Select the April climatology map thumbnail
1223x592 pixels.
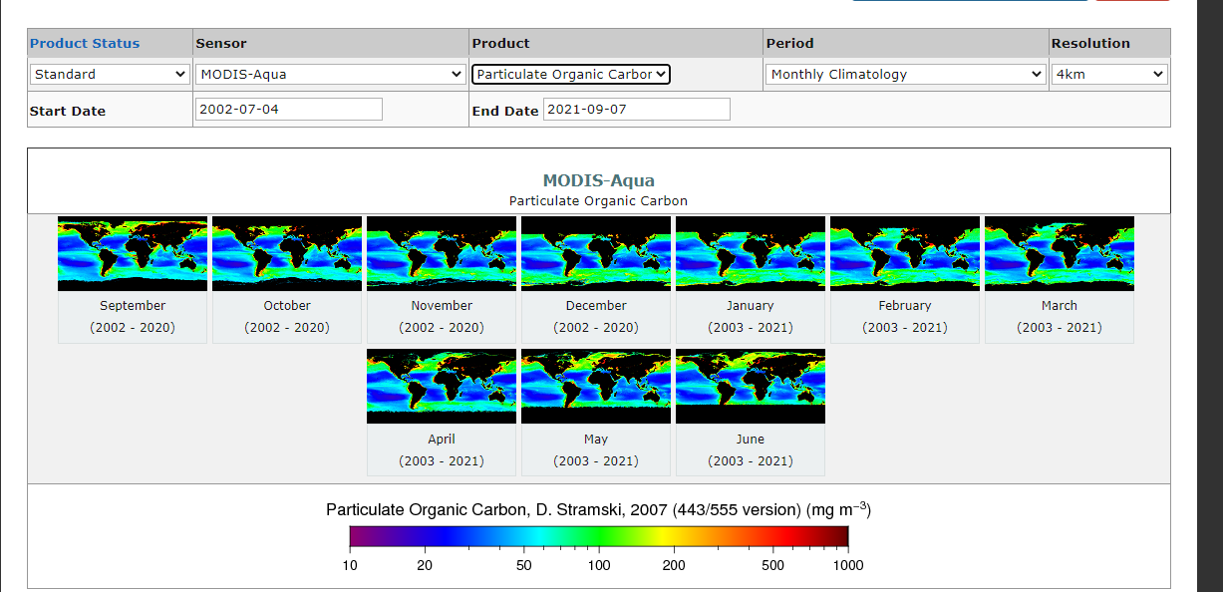442,386
